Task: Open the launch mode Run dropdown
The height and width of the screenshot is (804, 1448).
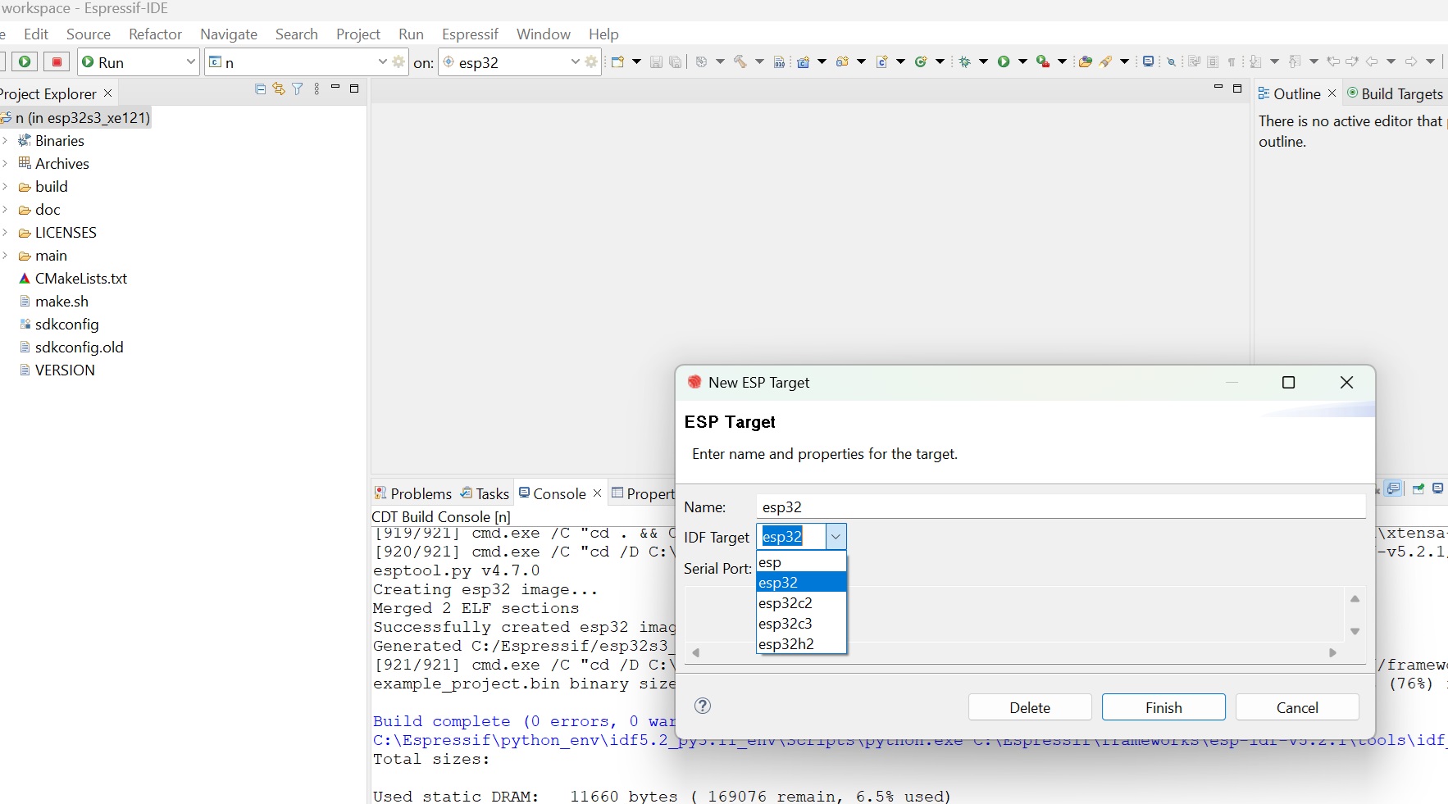Action: click(190, 61)
